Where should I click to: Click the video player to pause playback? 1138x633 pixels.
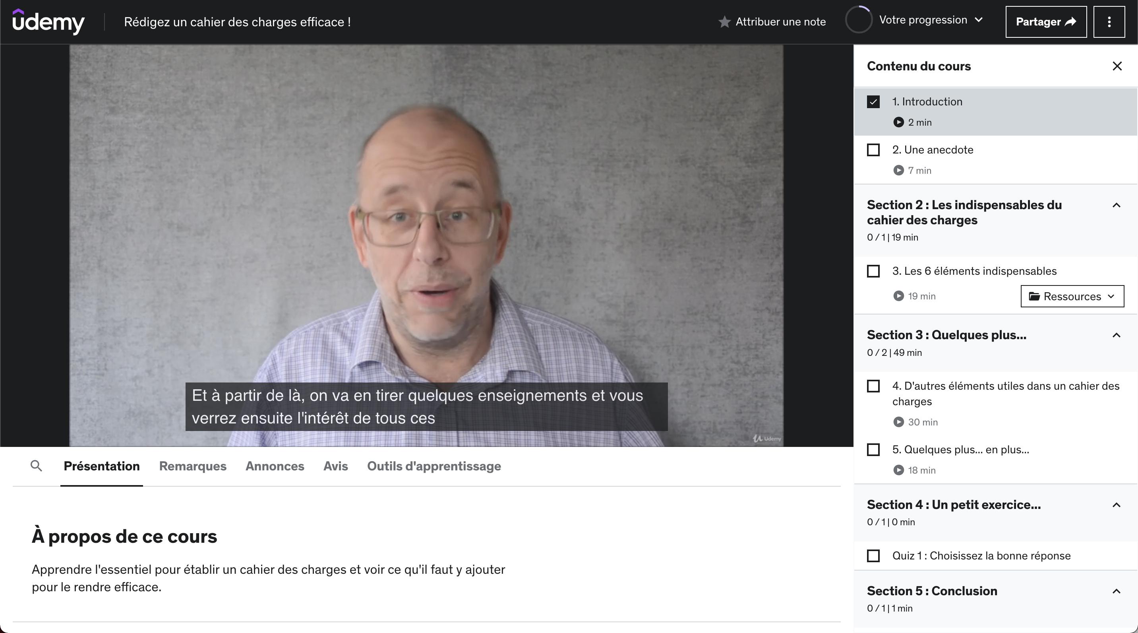pos(426,221)
